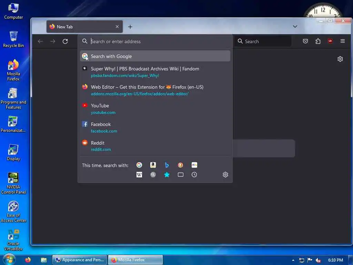This screenshot has height=265, width=353.
Task: Search bookmarks with star icon
Action: 167,175
